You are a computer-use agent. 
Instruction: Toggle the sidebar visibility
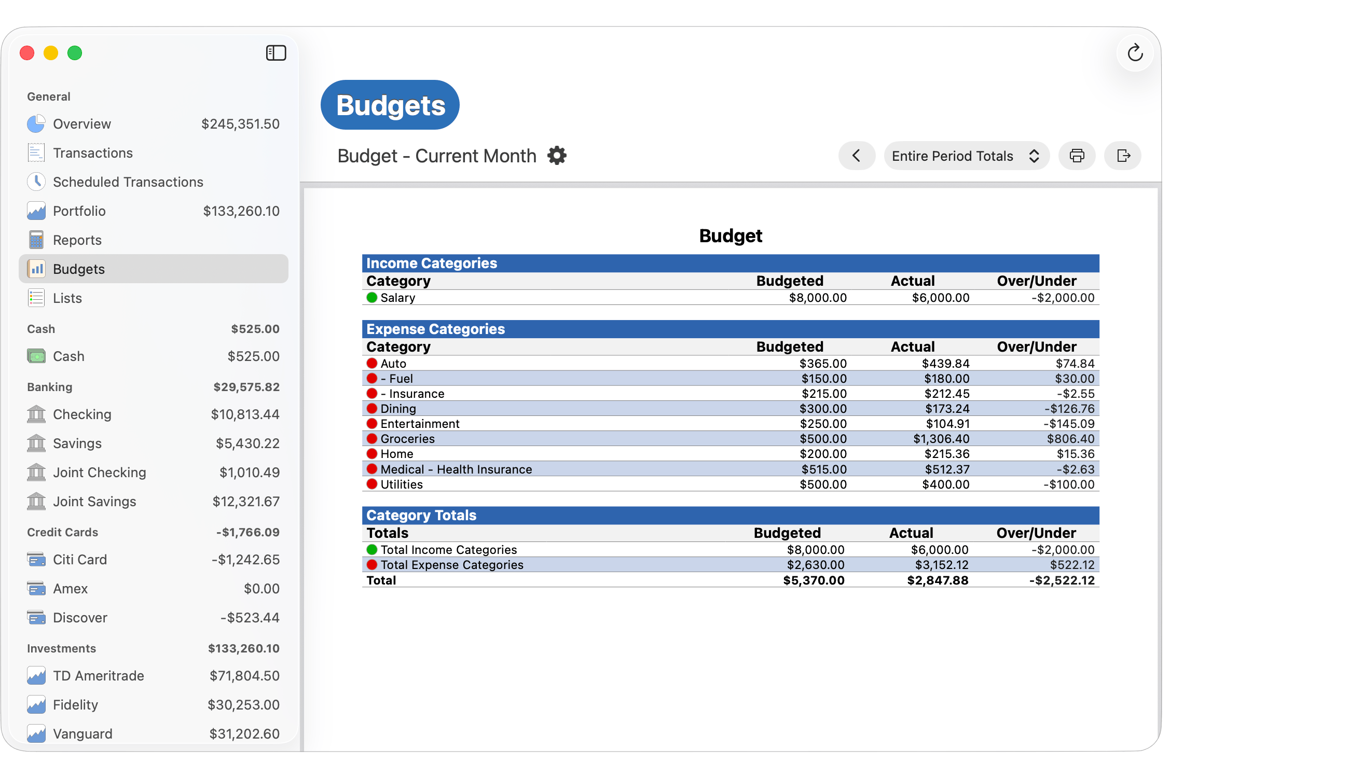point(276,53)
